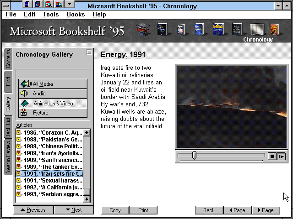Click the Copy button
293x219 pixels.
click(x=115, y=210)
